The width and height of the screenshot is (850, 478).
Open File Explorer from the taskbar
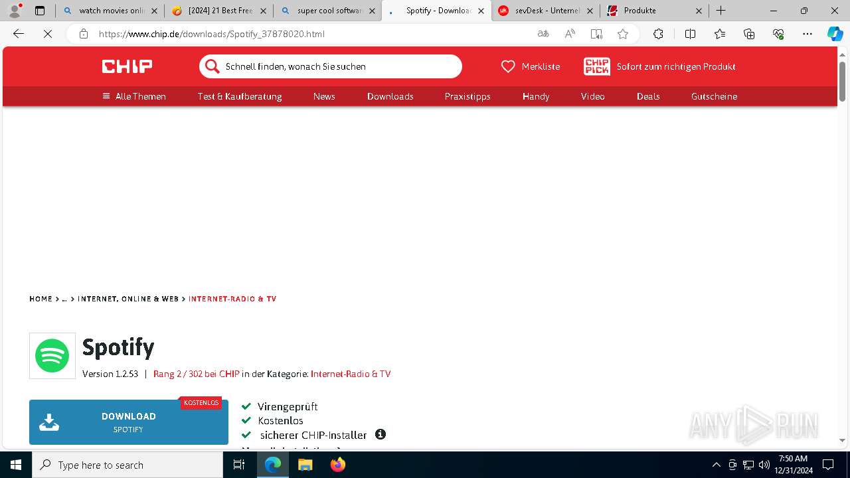305,465
